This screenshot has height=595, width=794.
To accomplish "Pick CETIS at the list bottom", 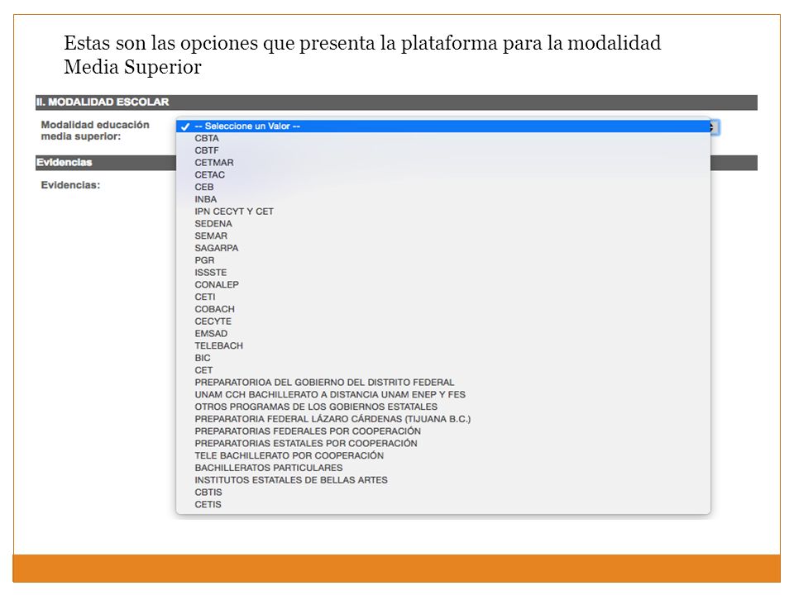I will click(443, 504).
